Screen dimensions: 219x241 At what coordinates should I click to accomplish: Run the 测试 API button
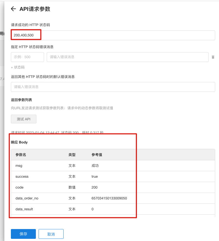pos(24,119)
